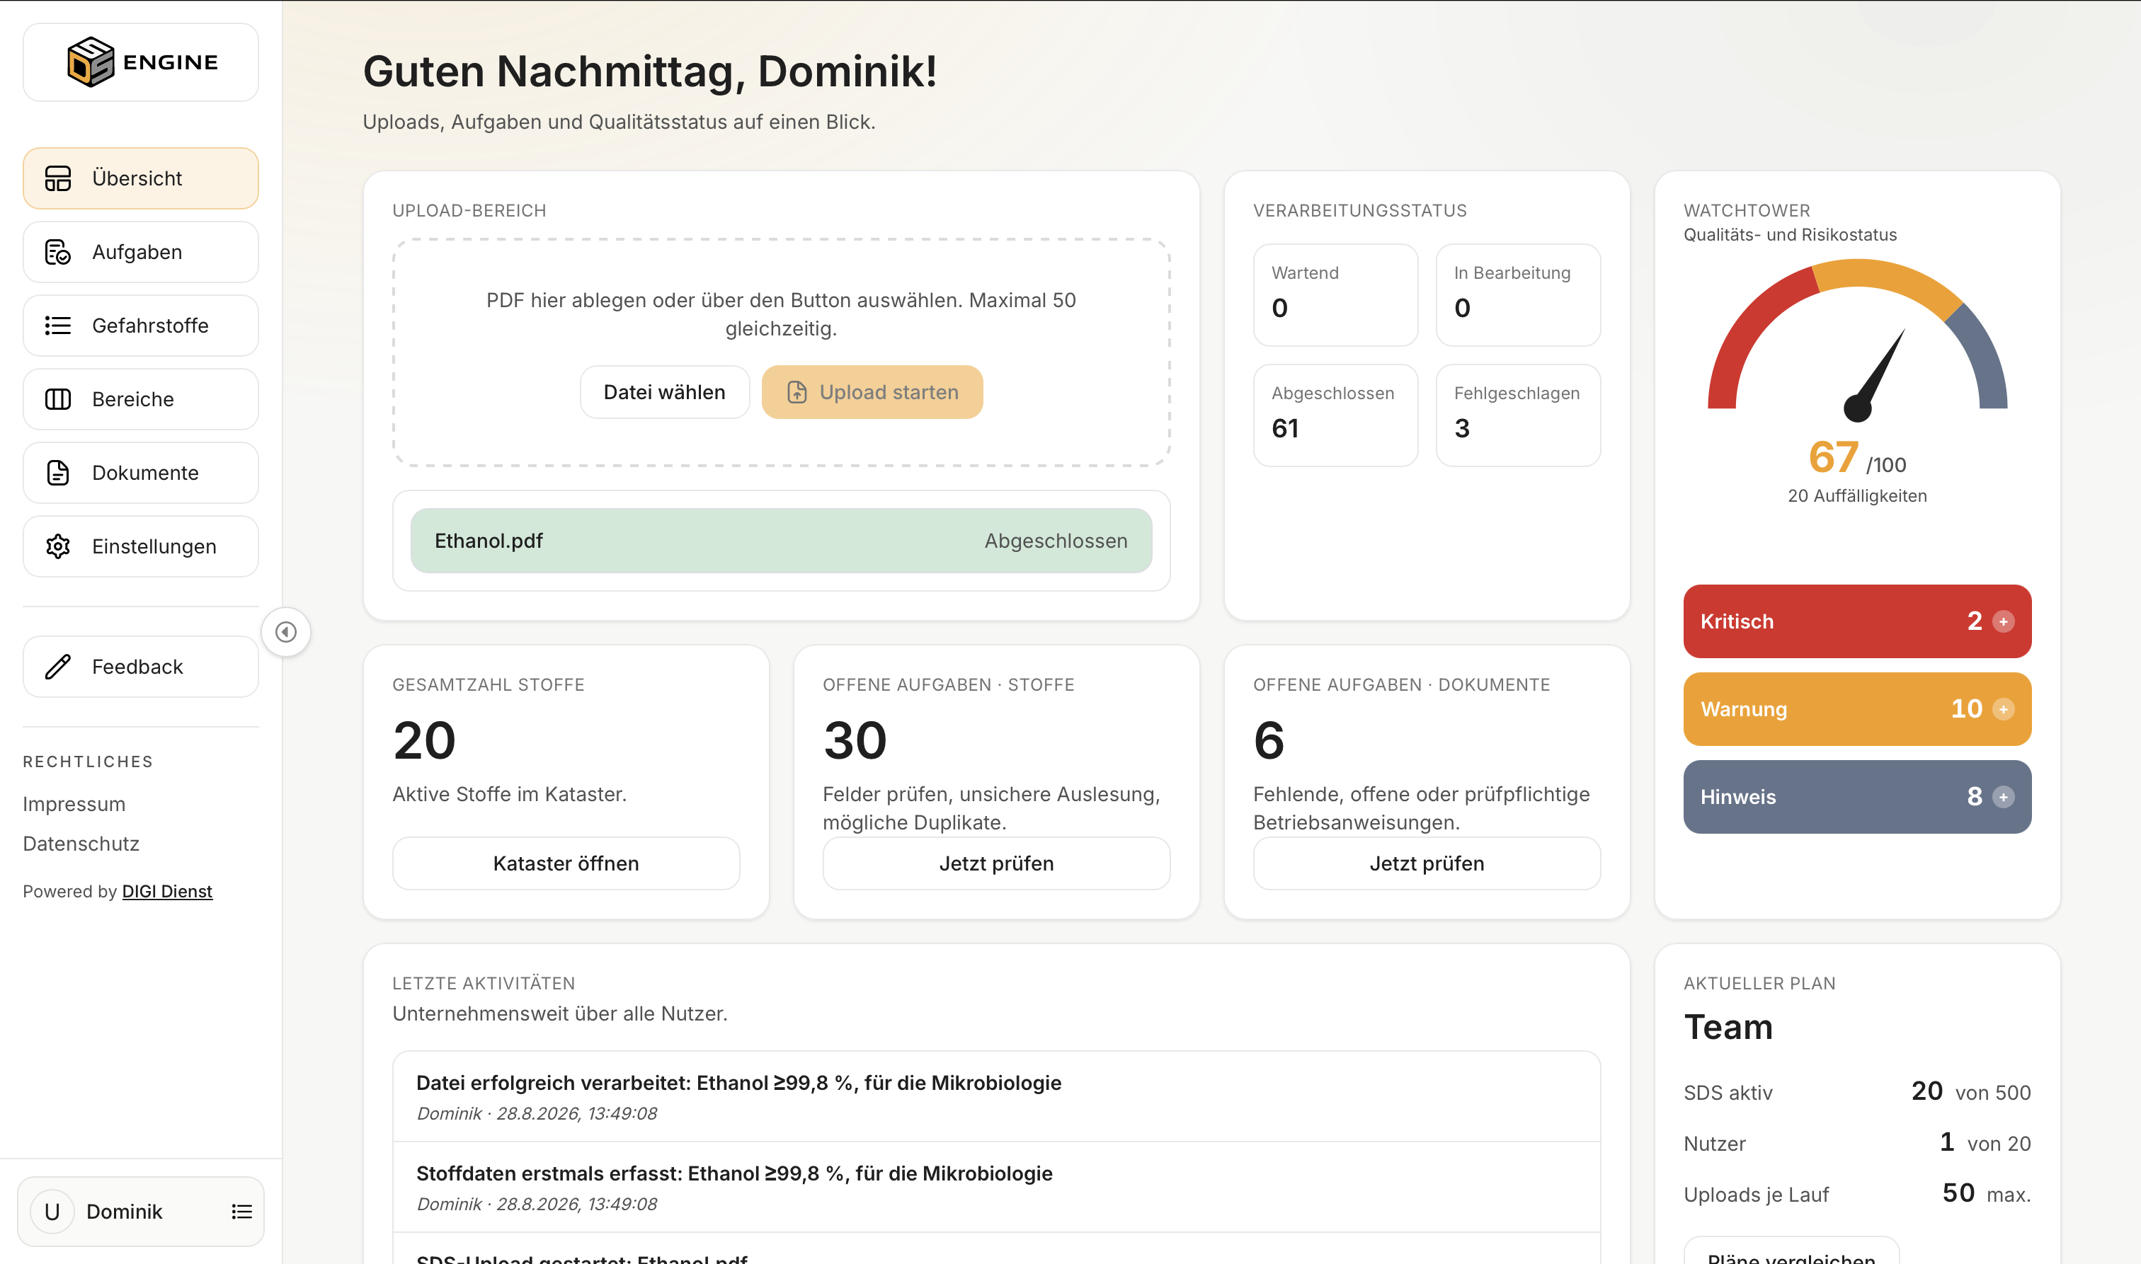Start upload with Upload starten
The height and width of the screenshot is (1264, 2141).
tap(872, 392)
